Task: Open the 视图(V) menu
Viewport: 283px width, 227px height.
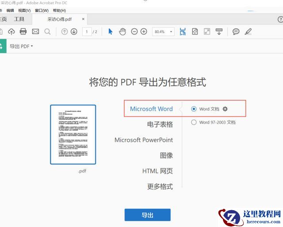Action: 24,11
